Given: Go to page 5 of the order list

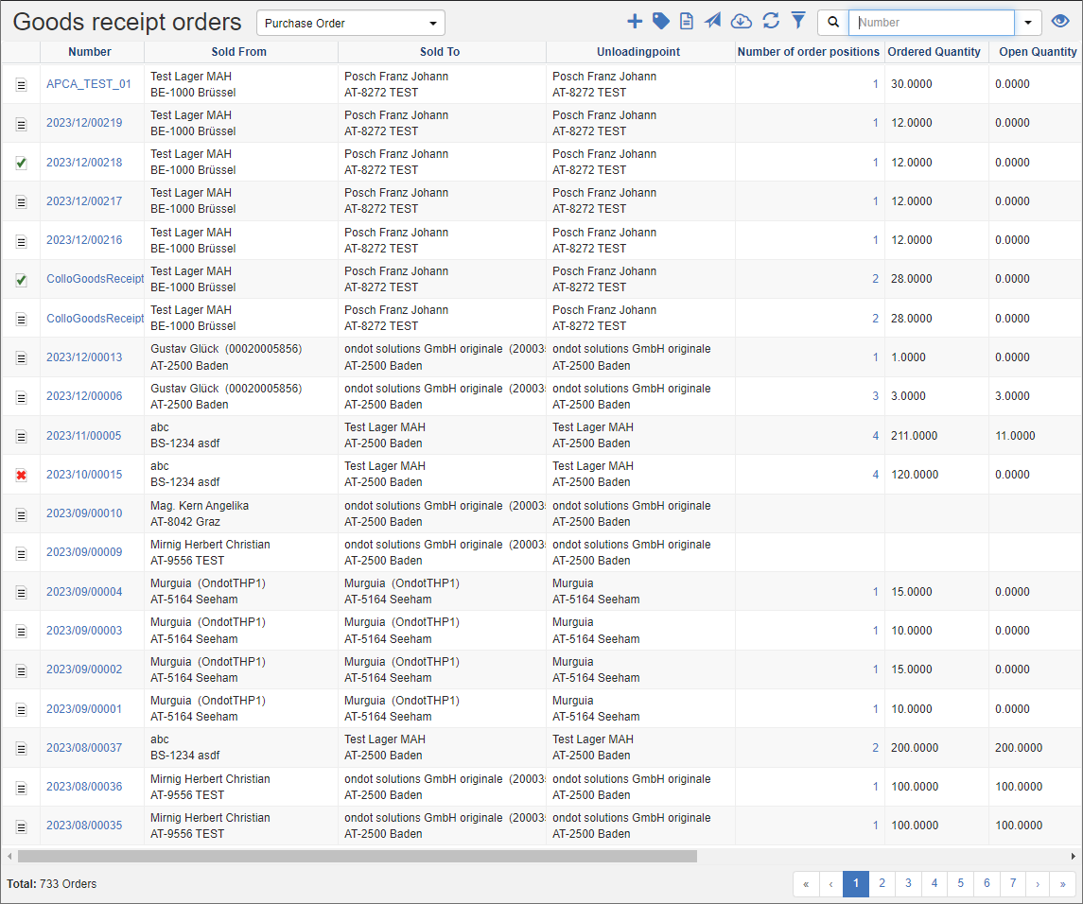Looking at the screenshot, I should (960, 883).
